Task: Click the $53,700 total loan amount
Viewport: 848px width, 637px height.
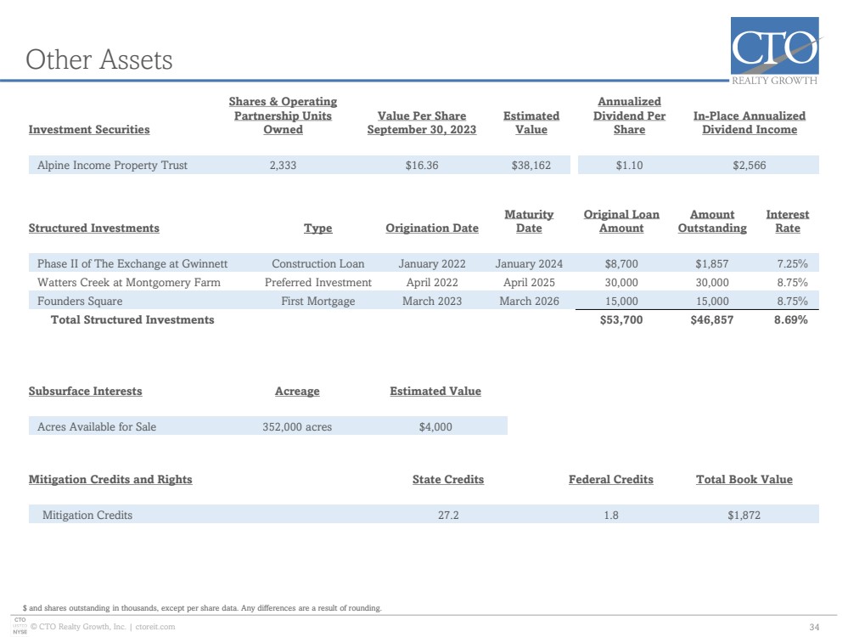Action: (x=621, y=319)
